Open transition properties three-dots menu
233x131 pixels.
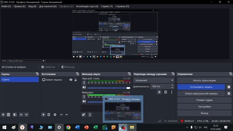tap(171, 92)
